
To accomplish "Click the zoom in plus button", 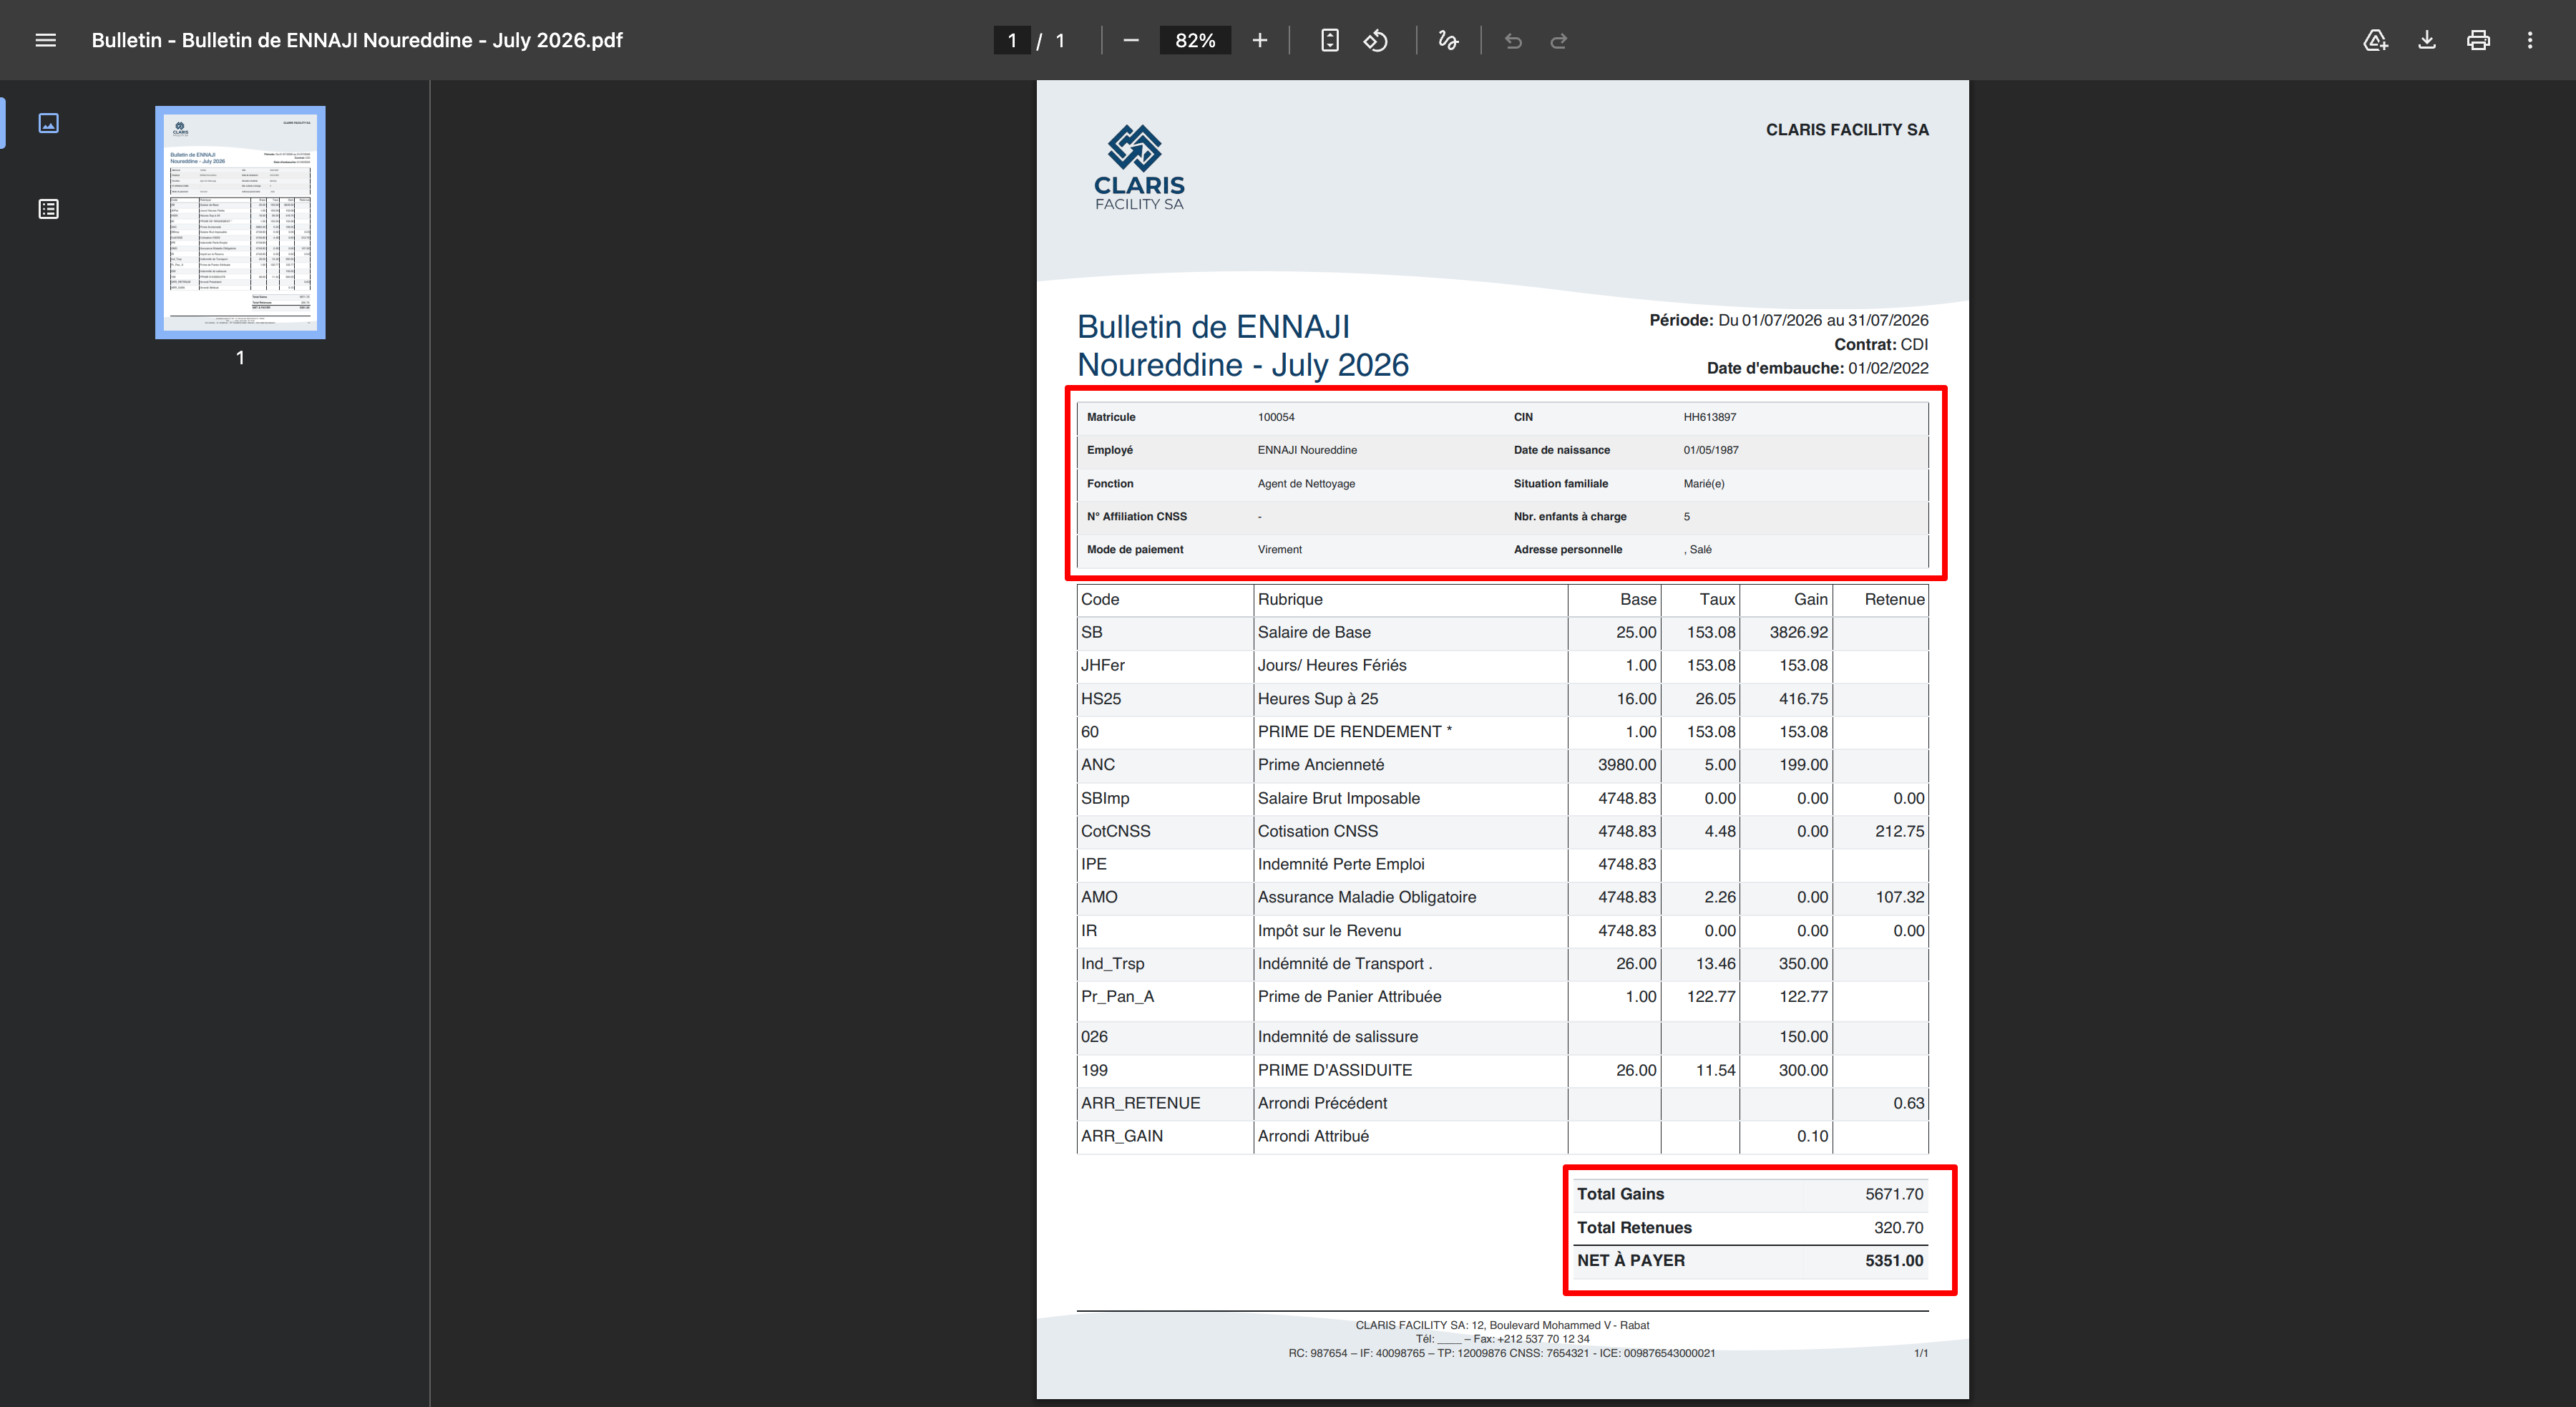I will coord(1260,40).
